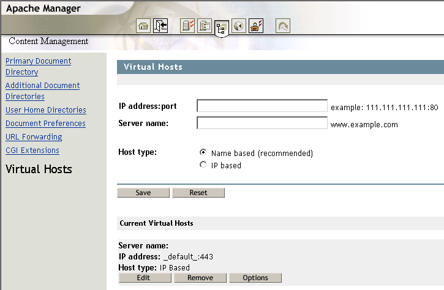Click the _default_:443 IP address value
The image size is (444, 290).
tap(188, 256)
